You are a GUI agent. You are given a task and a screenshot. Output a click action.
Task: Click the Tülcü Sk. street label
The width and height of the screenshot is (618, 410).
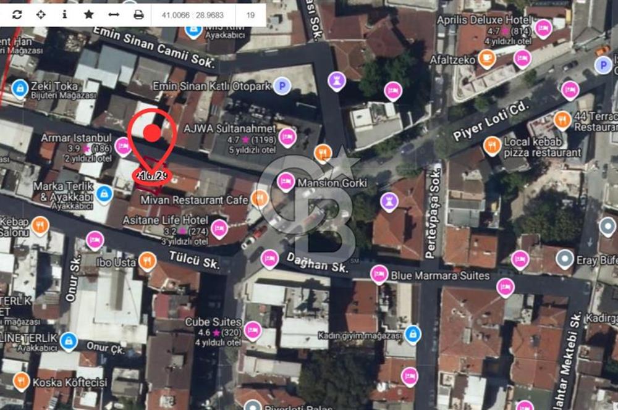tap(194, 261)
